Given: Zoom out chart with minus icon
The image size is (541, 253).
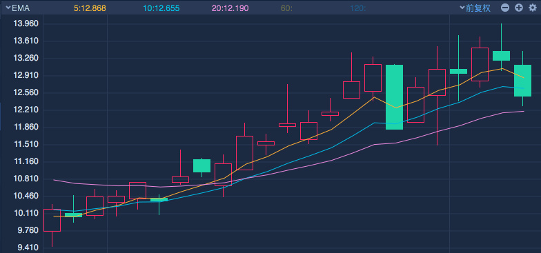Looking at the screenshot, I should 505,8.
